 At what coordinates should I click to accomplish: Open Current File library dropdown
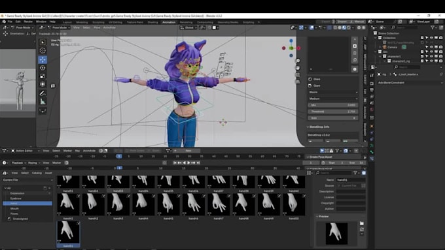tap(27, 180)
